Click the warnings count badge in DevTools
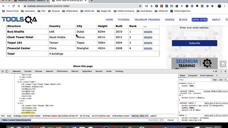The width and height of the screenshot is (228, 128). tap(215, 71)
